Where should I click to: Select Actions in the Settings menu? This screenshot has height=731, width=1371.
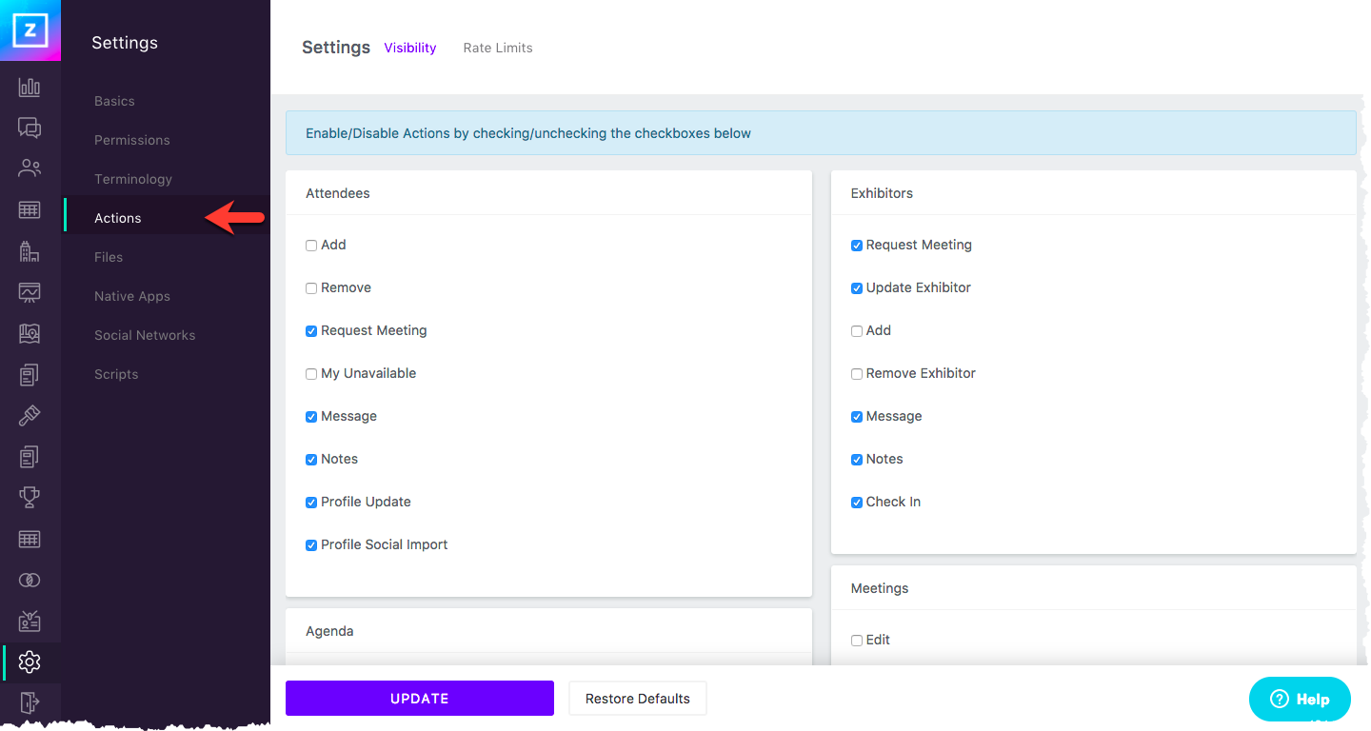pos(118,218)
